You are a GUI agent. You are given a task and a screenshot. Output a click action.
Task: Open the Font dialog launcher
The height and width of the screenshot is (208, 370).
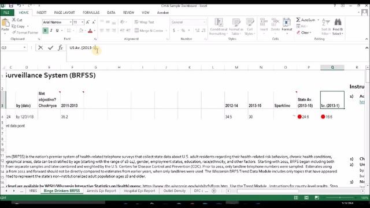(x=95, y=39)
